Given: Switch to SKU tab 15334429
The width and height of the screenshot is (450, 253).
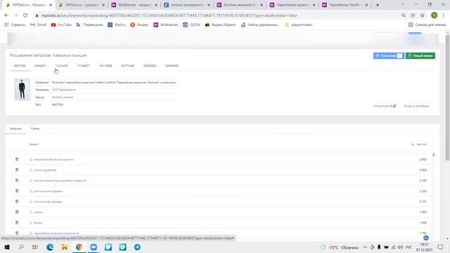Looking at the screenshot, I should tap(61, 65).
